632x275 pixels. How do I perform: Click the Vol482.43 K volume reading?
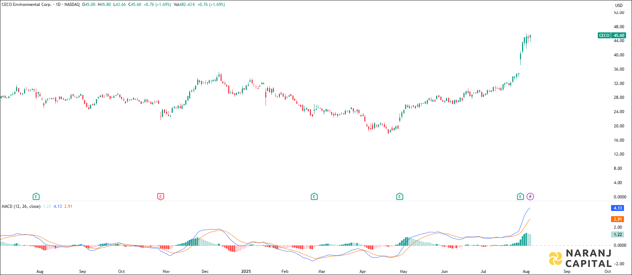(184, 5)
